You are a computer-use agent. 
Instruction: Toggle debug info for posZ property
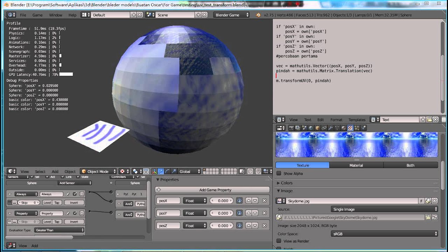point(239,226)
